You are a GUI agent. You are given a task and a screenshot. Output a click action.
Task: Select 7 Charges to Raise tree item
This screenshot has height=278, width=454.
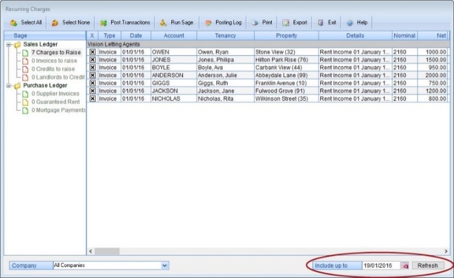56,53
